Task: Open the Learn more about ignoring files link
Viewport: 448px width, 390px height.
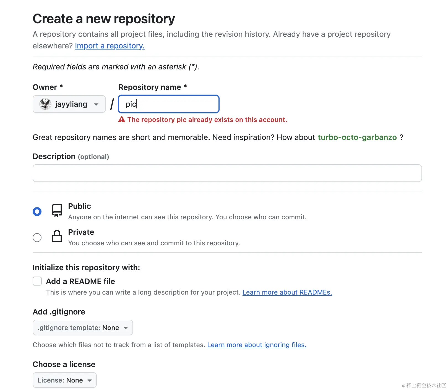Action: click(257, 345)
